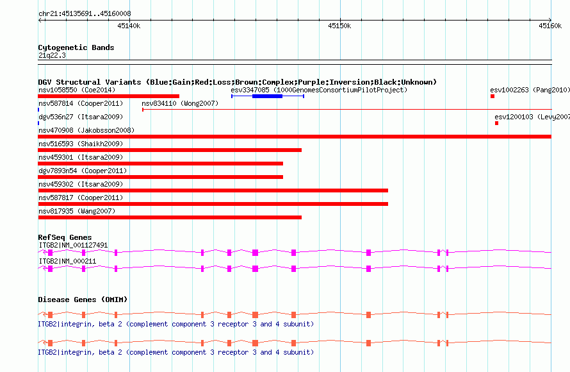Open the nsv587814 (Cooper2011) variant label

[x=81, y=103]
